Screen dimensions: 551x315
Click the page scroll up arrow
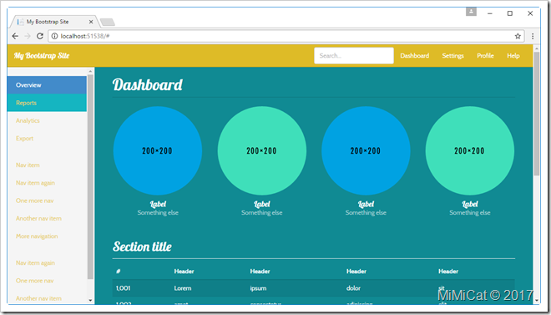point(536,48)
